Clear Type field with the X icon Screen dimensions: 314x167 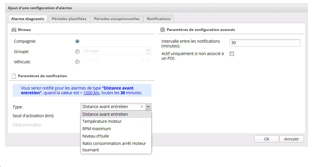[141, 107]
